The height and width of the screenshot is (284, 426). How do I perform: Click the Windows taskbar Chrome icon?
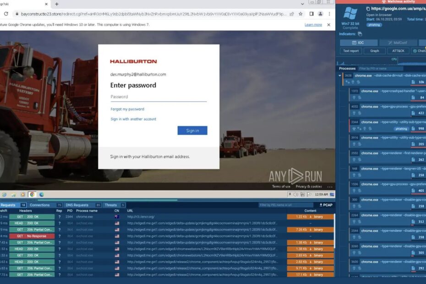[33, 194]
